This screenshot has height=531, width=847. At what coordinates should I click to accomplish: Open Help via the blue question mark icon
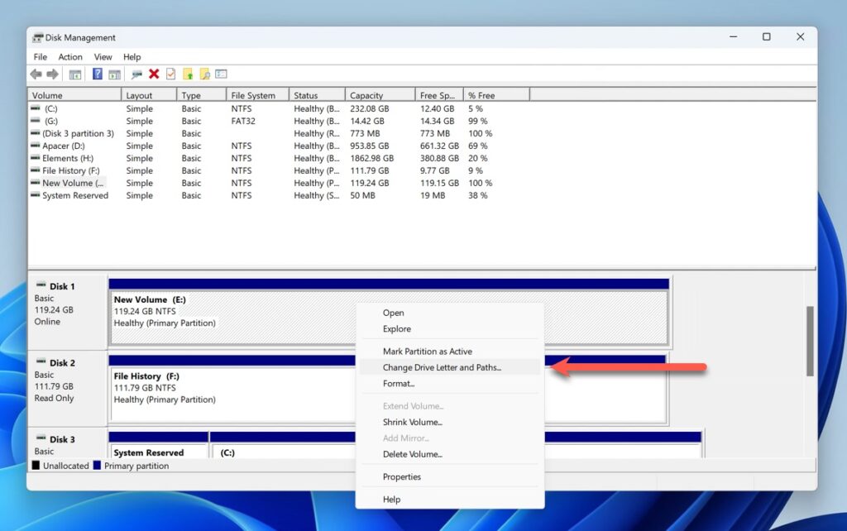coord(97,73)
